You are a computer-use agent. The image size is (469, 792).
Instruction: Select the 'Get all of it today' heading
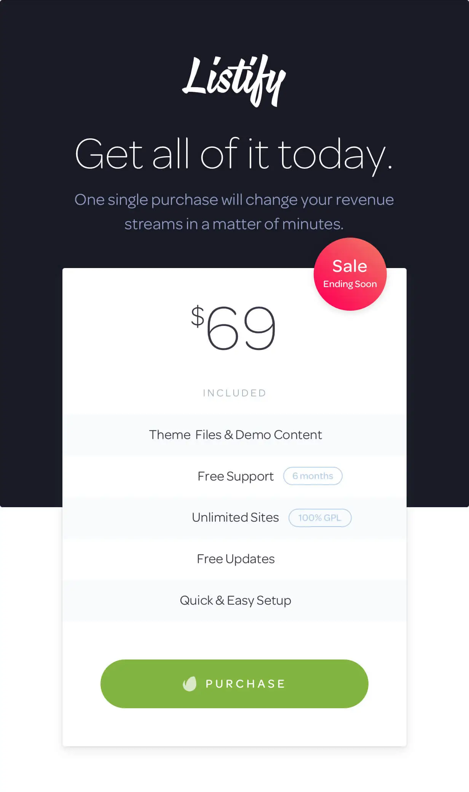tap(234, 155)
